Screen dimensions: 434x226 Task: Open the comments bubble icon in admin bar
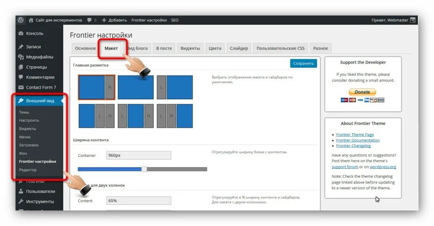tap(89, 20)
